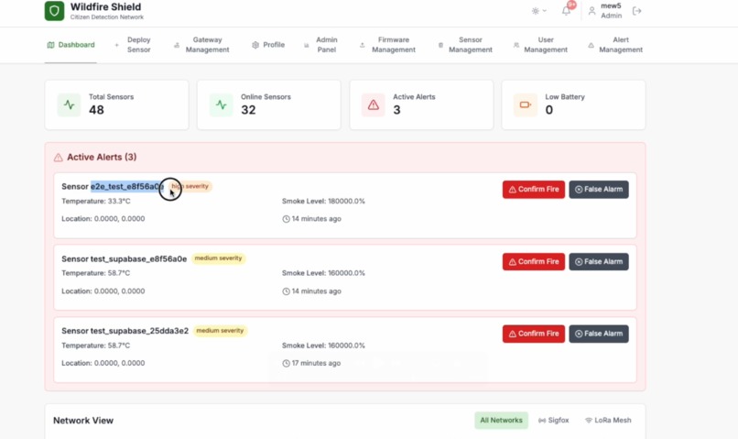The image size is (738, 439).
Task: Filter network view by LoRa Mesh
Action: [608, 420]
